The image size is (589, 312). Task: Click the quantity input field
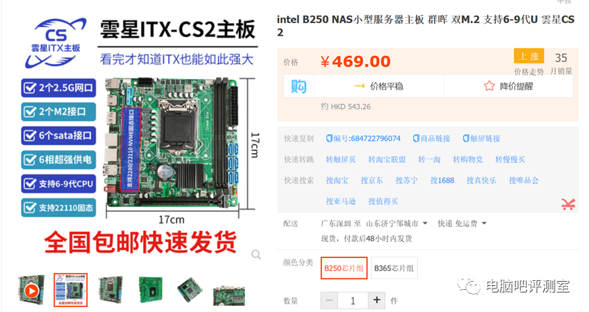coord(353,300)
